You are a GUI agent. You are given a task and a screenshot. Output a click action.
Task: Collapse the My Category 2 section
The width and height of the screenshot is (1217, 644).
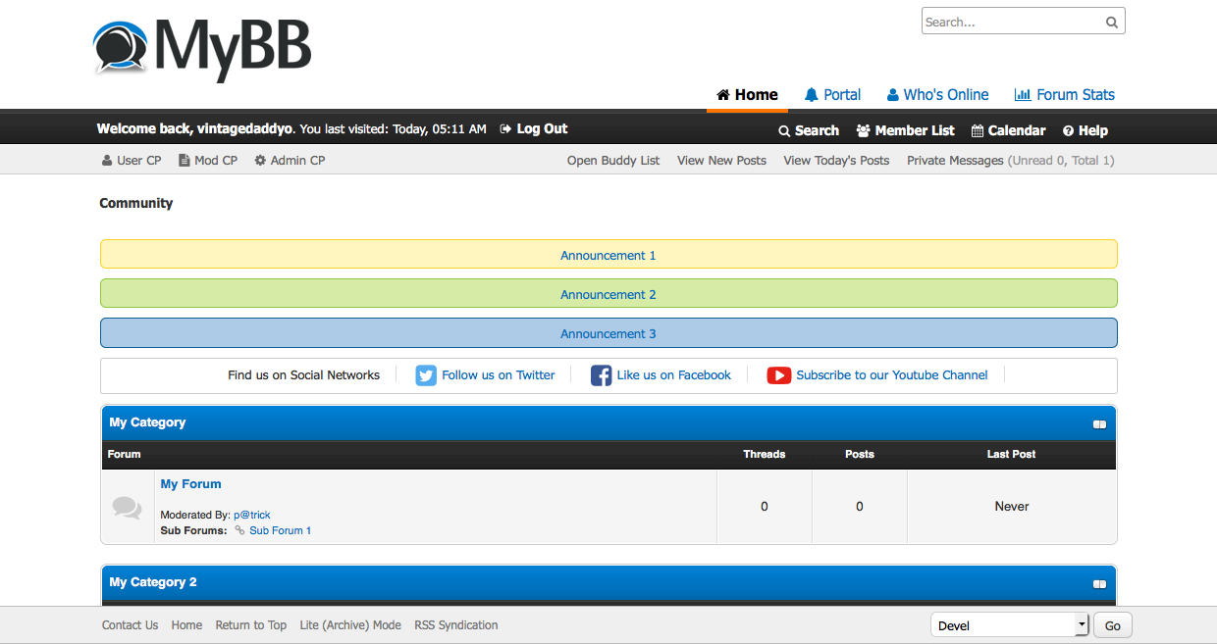click(x=1099, y=584)
